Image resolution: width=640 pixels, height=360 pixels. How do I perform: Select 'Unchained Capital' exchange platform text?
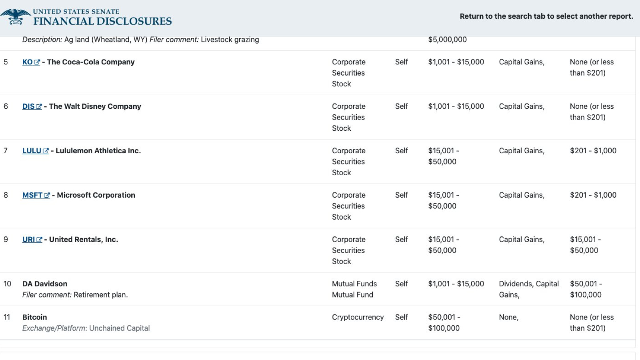pos(120,328)
